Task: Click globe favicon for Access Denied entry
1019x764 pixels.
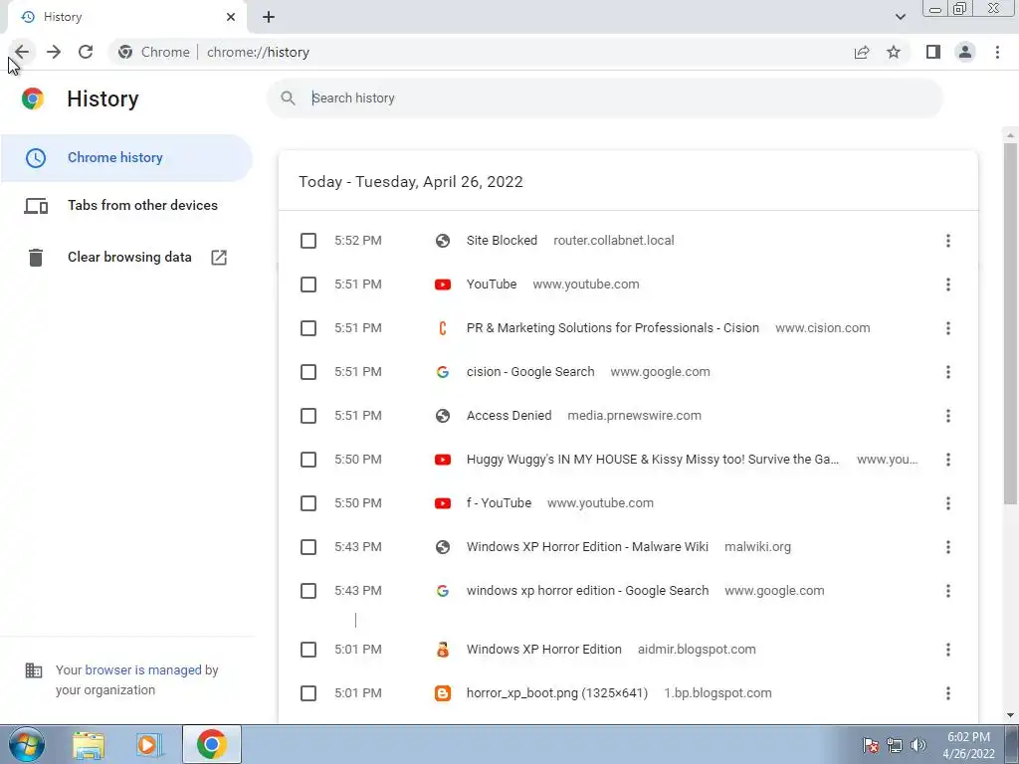Action: pyautogui.click(x=443, y=416)
